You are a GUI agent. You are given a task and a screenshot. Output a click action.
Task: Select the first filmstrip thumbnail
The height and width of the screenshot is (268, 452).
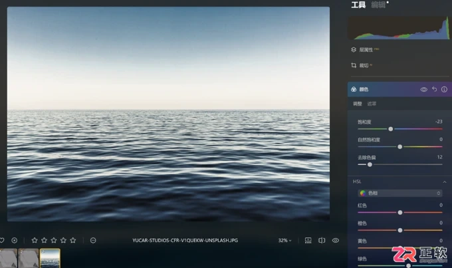click(x=8, y=258)
